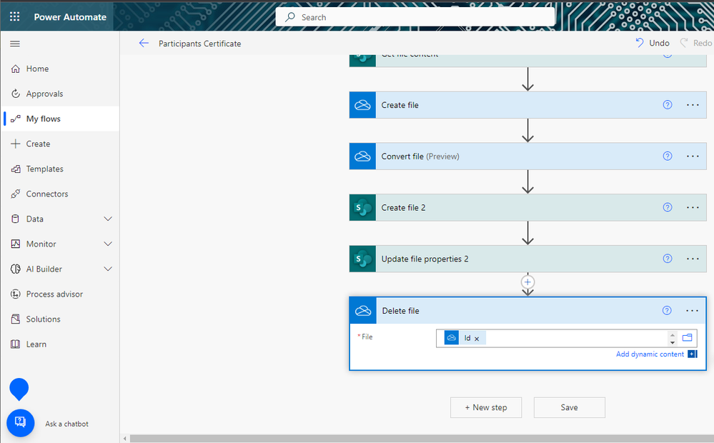Click the horizontal scrollbar at the bottom

pyautogui.click(x=422, y=439)
